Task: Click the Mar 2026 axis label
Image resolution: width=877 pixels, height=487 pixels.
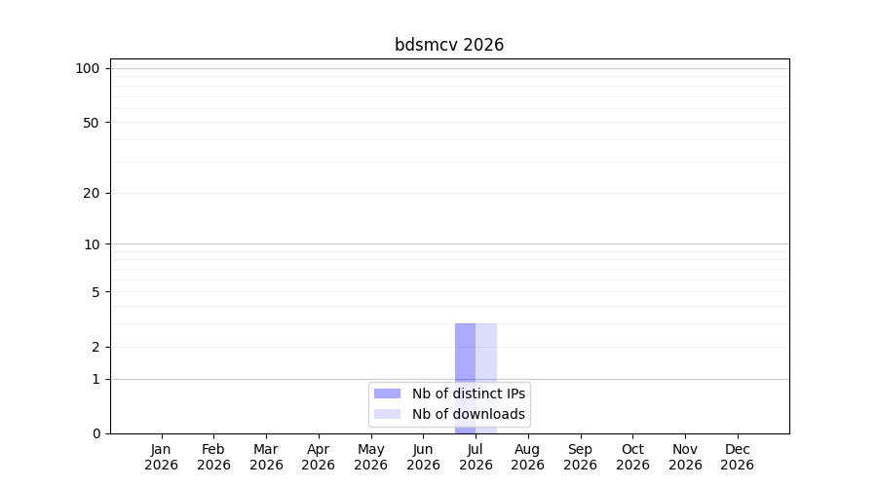Action: click(266, 457)
